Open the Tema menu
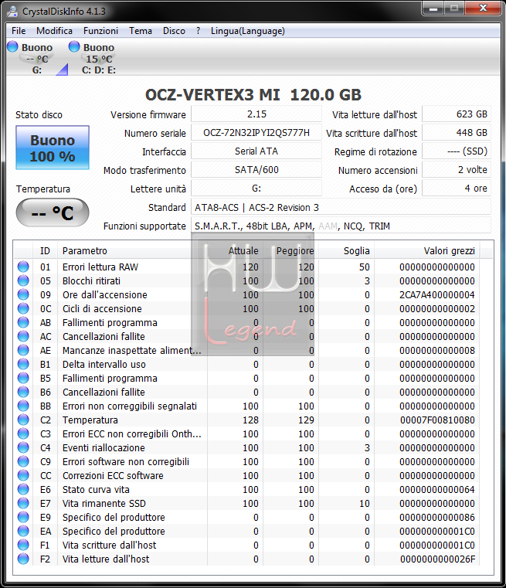 click(x=140, y=31)
